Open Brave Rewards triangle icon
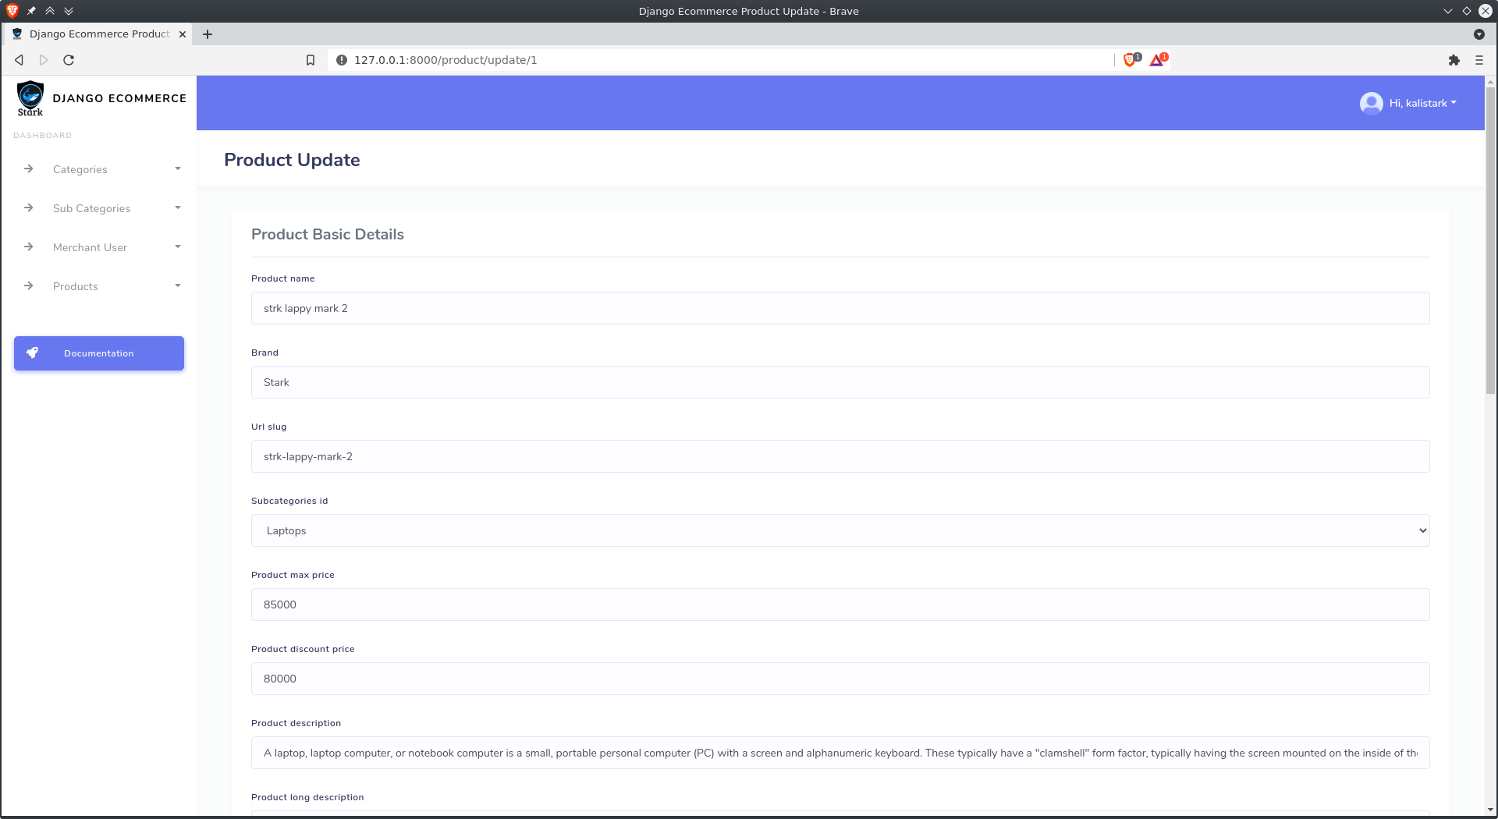The image size is (1498, 819). [1157, 59]
